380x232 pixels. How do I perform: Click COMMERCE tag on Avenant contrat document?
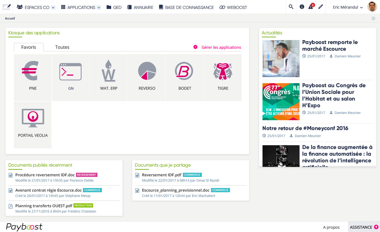click(92, 190)
